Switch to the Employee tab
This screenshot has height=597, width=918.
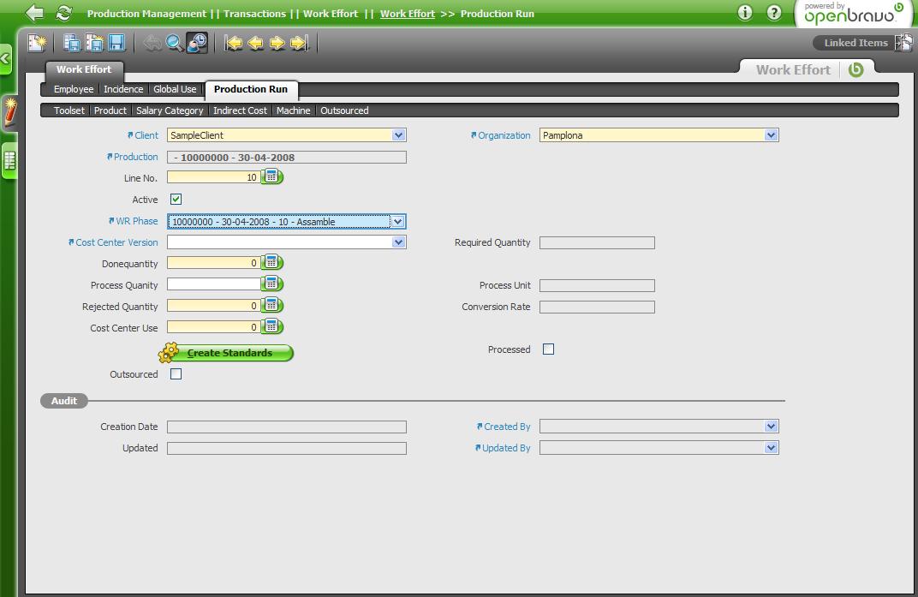(74, 89)
